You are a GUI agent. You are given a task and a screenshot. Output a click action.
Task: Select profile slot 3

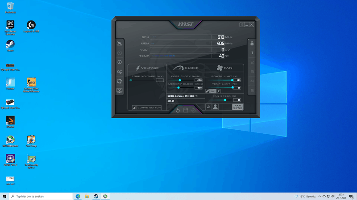(x=252, y=72)
